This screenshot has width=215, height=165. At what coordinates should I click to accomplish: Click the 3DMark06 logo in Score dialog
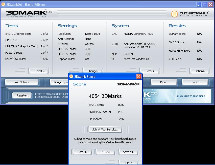coord(128,84)
